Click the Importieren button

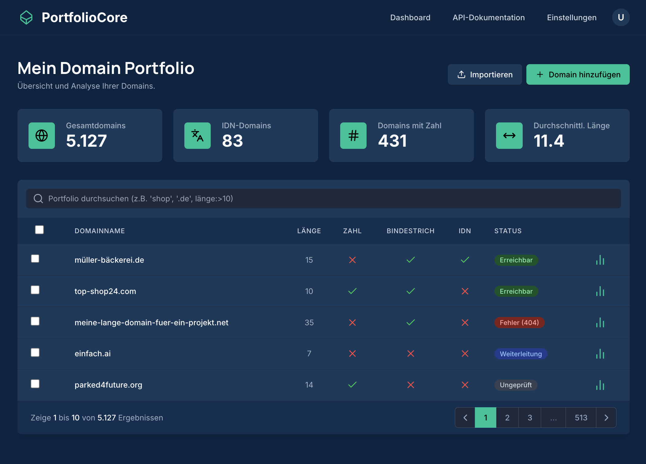pos(485,75)
